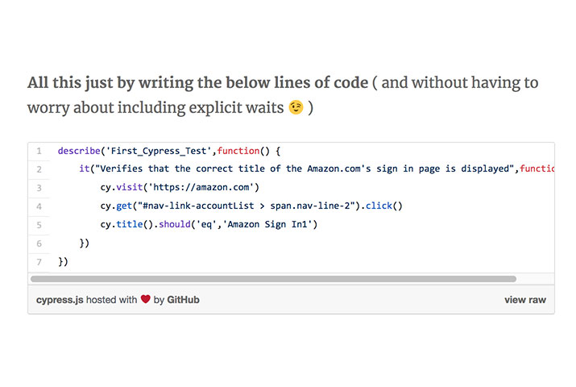This screenshot has height=387, width=576.
Task: Select line number 6 in the gist
Action: pyautogui.click(x=39, y=243)
